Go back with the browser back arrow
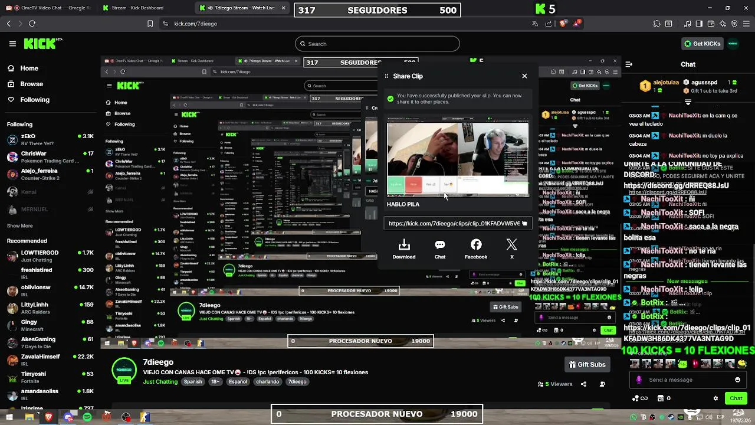This screenshot has width=755, height=425. pyautogui.click(x=9, y=24)
